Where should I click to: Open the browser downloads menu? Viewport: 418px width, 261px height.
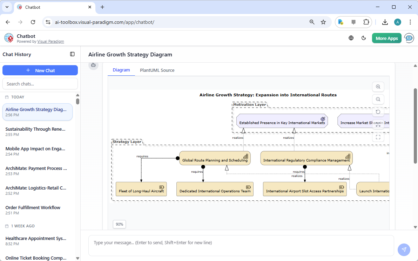tap(385, 22)
